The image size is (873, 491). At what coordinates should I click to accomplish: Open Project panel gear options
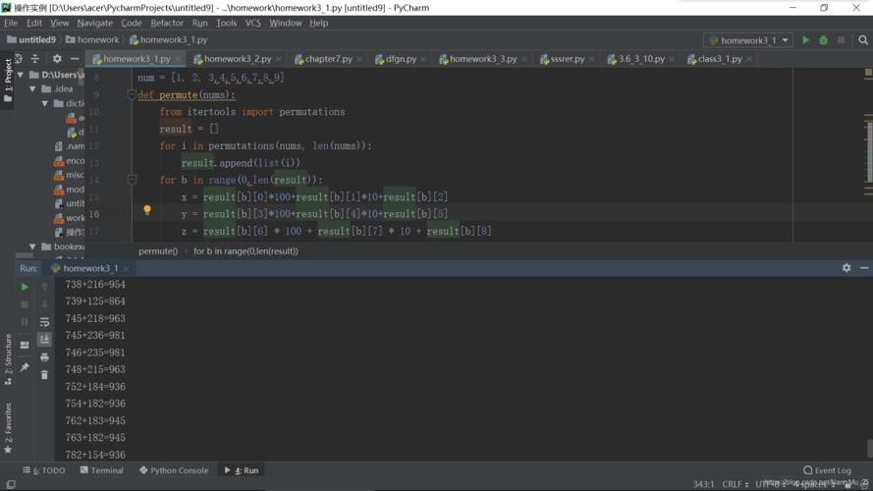[x=56, y=59]
